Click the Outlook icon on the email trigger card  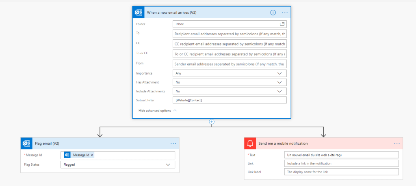(139, 13)
